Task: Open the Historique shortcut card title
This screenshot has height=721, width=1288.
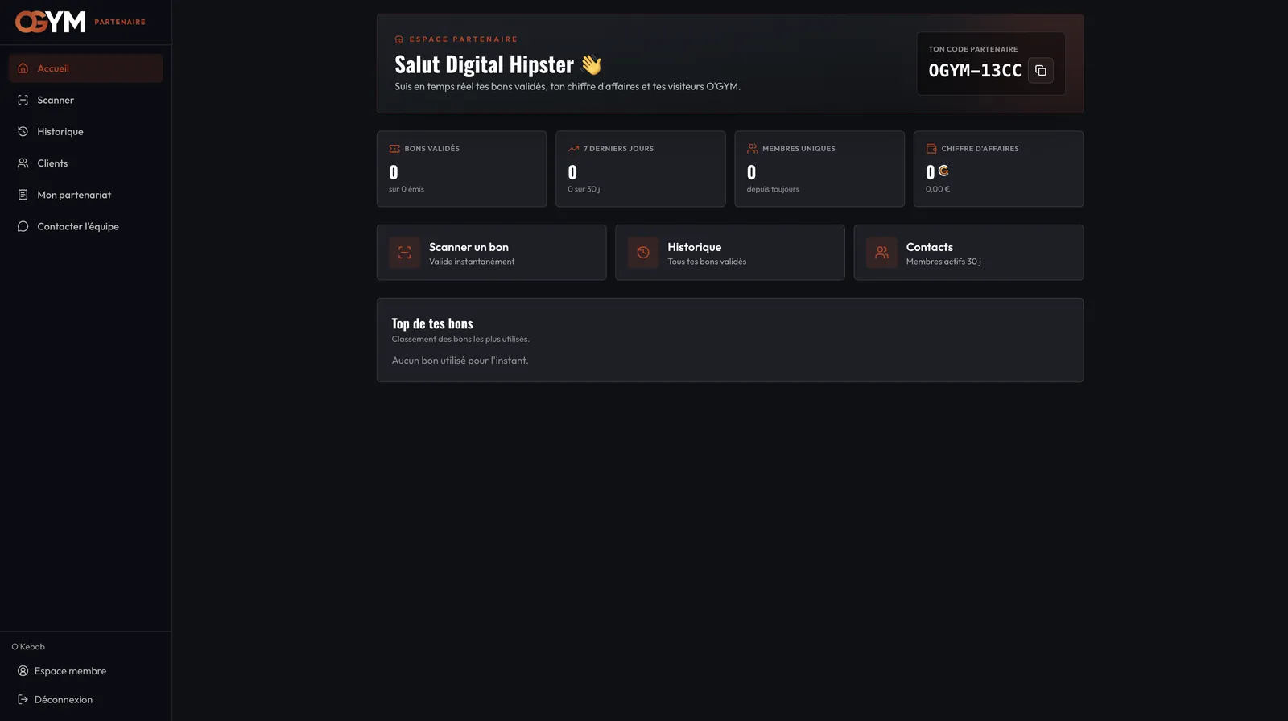Action: (x=694, y=247)
